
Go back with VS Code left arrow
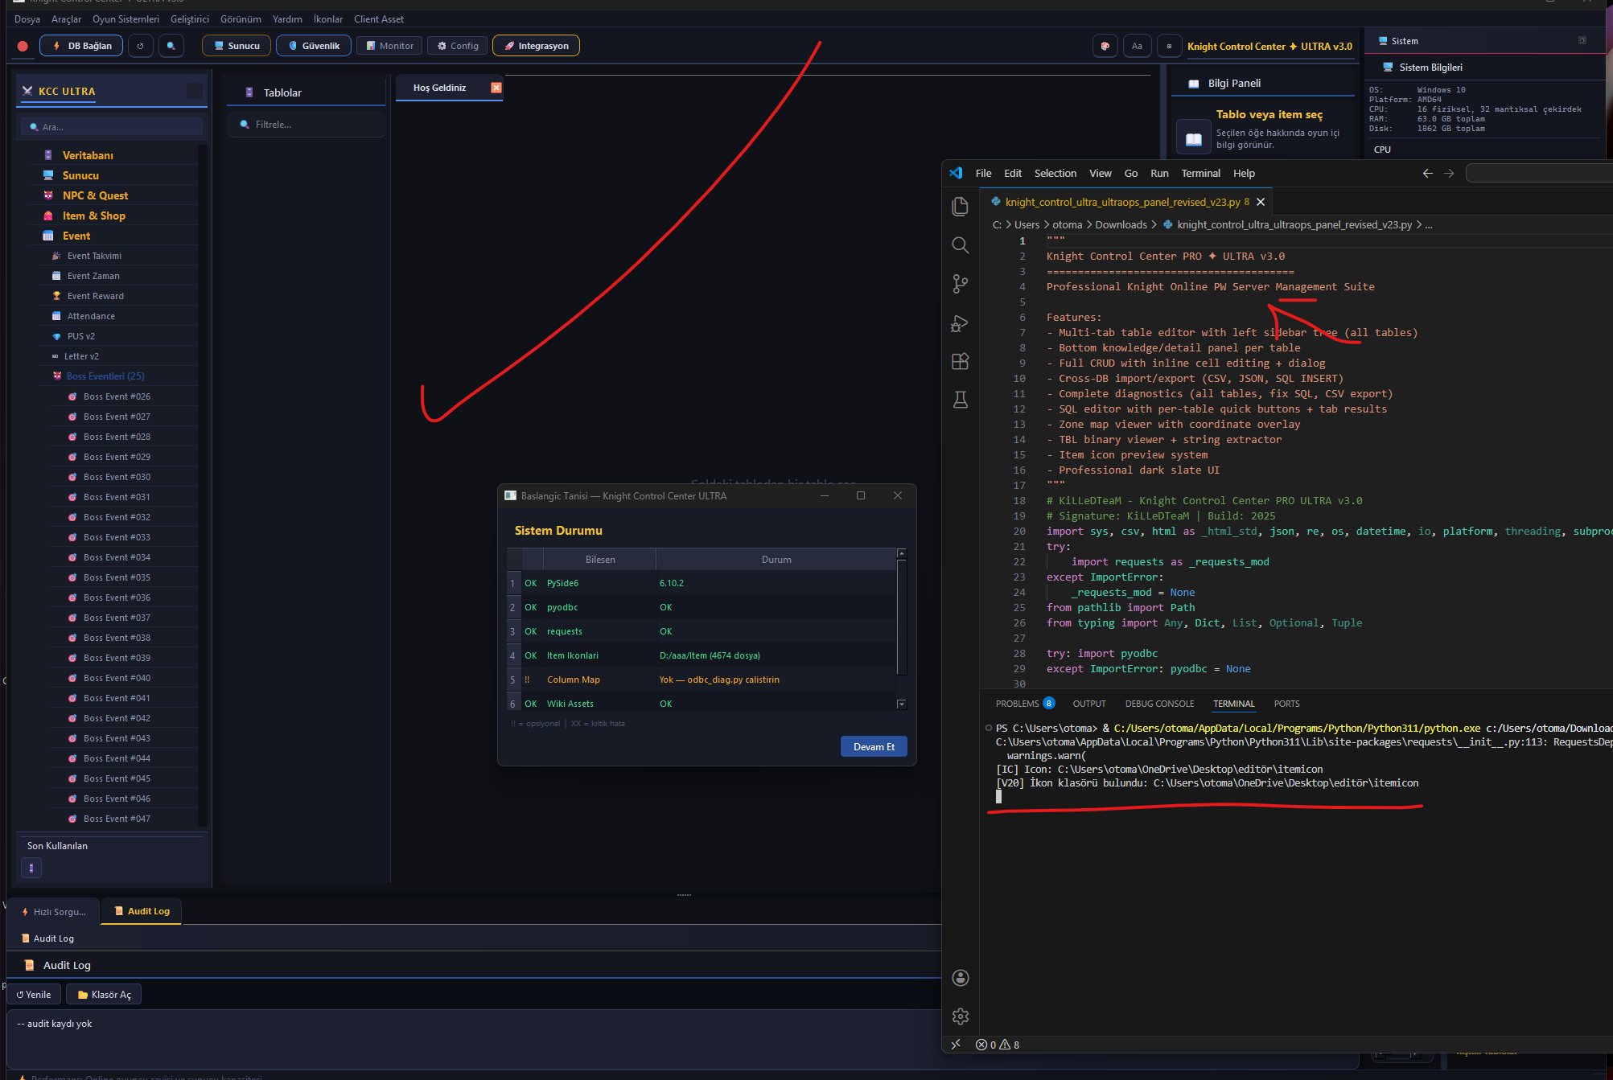(1427, 173)
